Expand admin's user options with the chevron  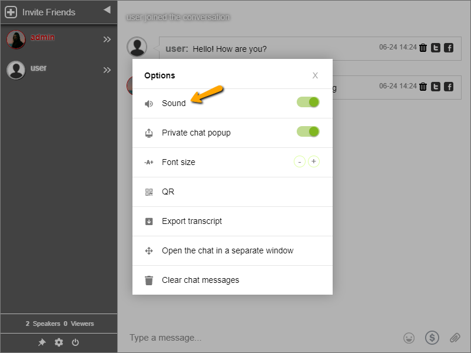coord(108,39)
